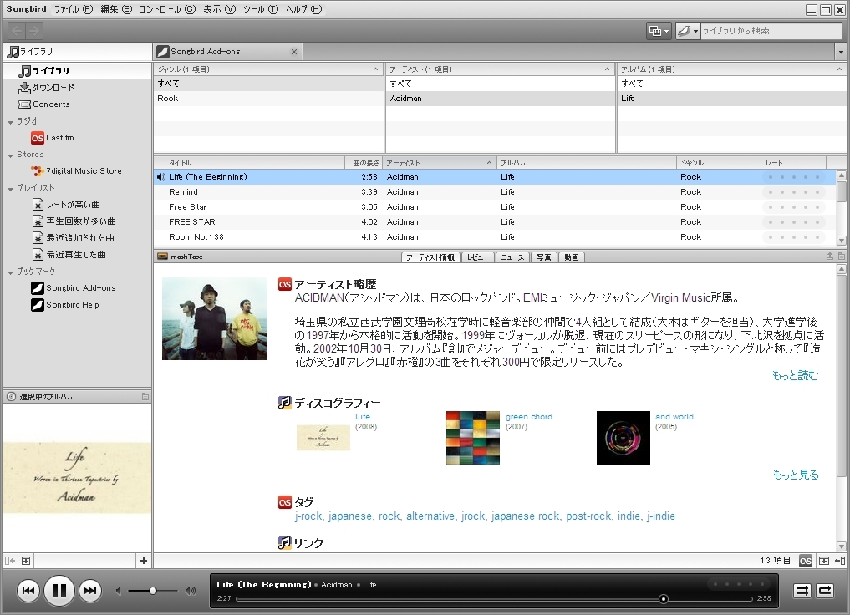Go to the previous track
Image resolution: width=850 pixels, height=615 pixels.
pyautogui.click(x=28, y=591)
